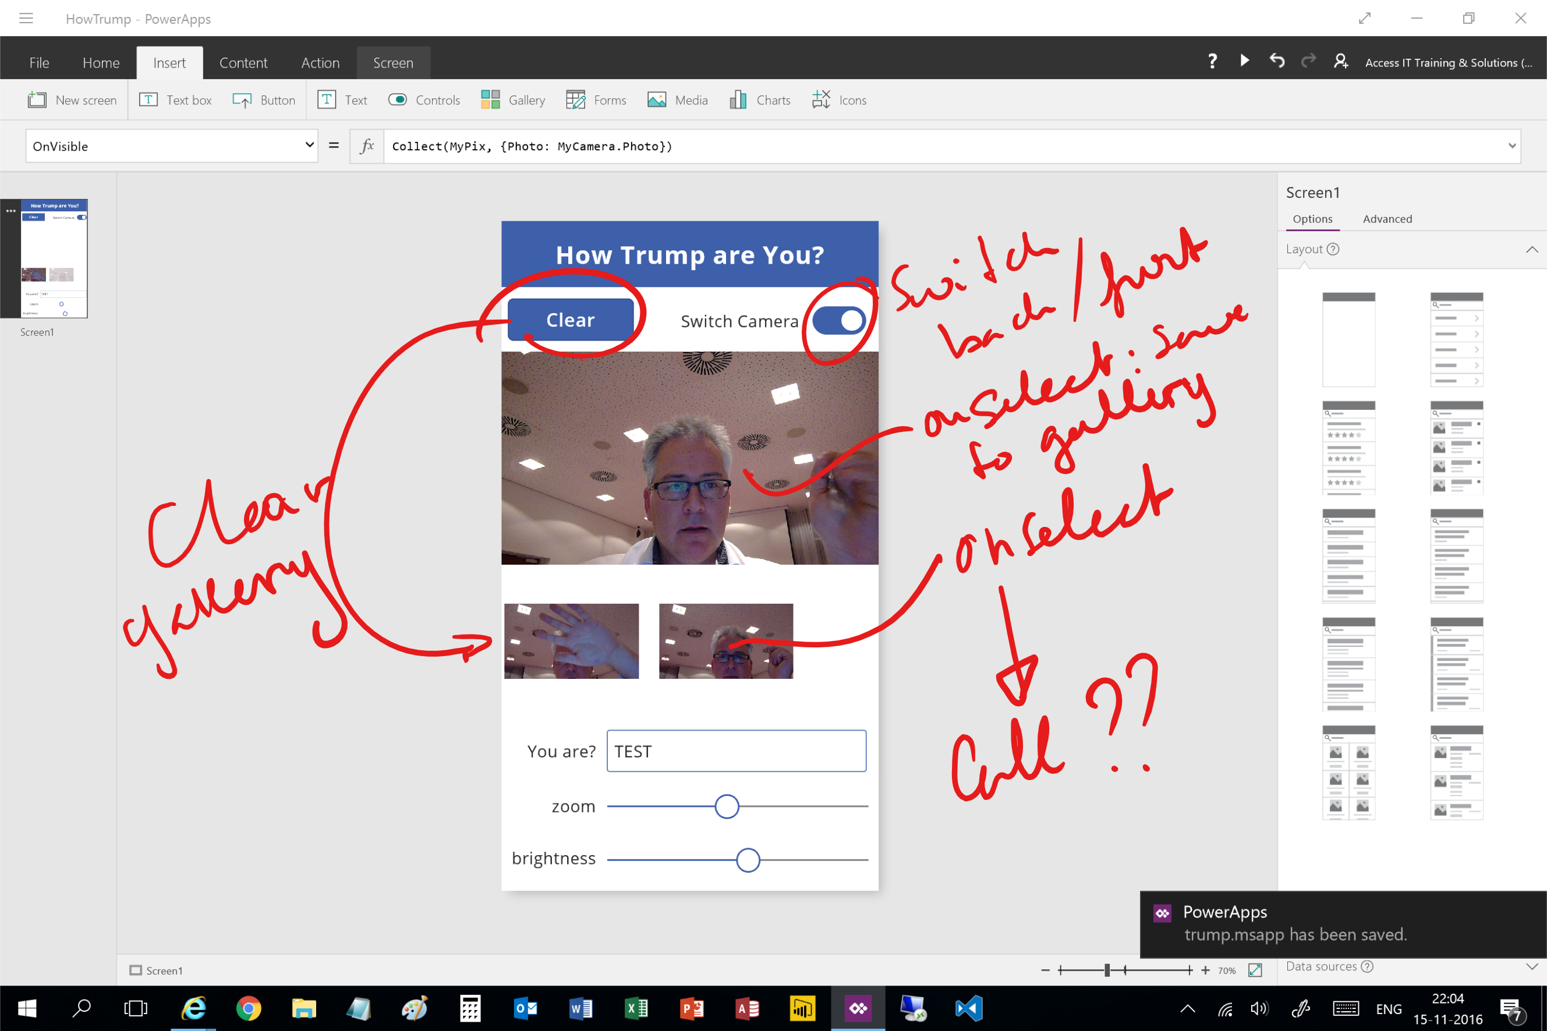Open the Controls insert menu
Viewport: 1547px width, 1031px height.
(424, 100)
